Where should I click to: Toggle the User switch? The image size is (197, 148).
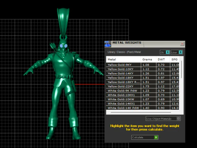coord(177,52)
